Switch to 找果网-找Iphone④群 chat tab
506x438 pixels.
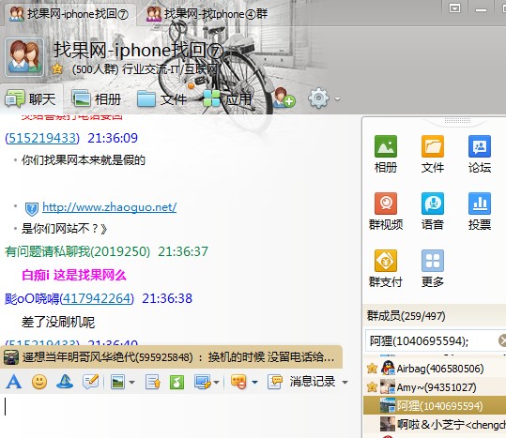click(207, 14)
